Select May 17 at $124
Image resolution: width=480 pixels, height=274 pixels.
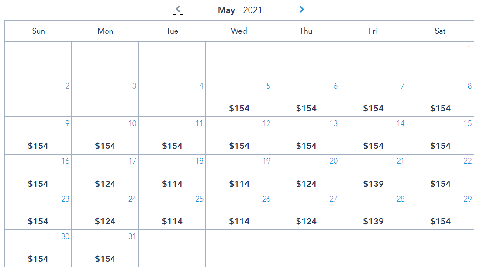coord(105,173)
